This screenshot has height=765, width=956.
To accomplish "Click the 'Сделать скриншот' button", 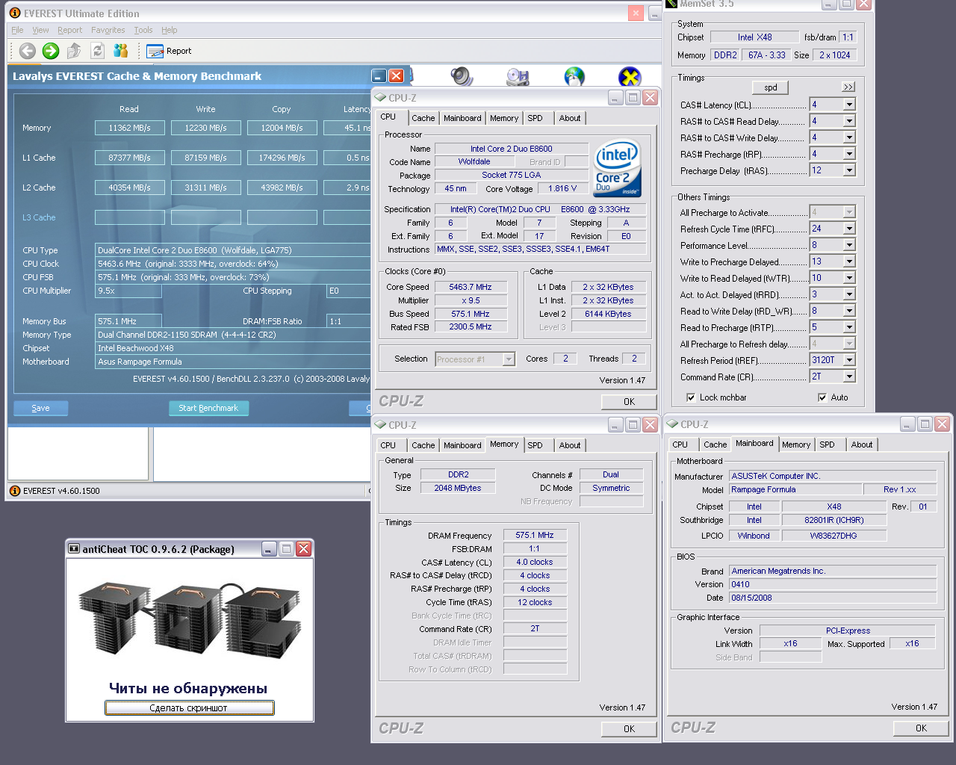I will click(189, 707).
